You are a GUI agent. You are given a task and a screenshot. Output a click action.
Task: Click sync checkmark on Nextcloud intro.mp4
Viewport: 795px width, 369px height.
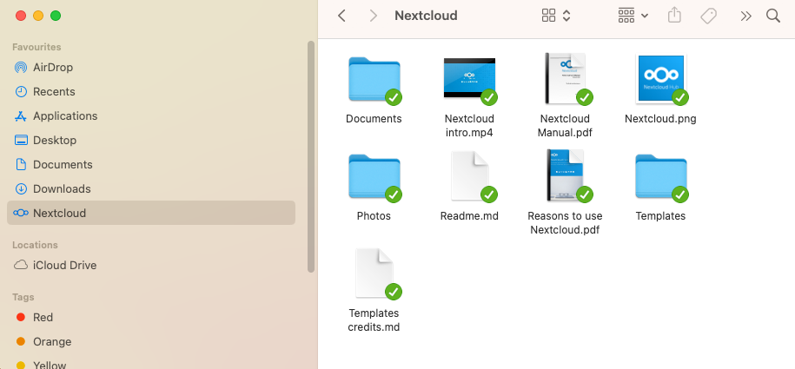[x=489, y=97]
